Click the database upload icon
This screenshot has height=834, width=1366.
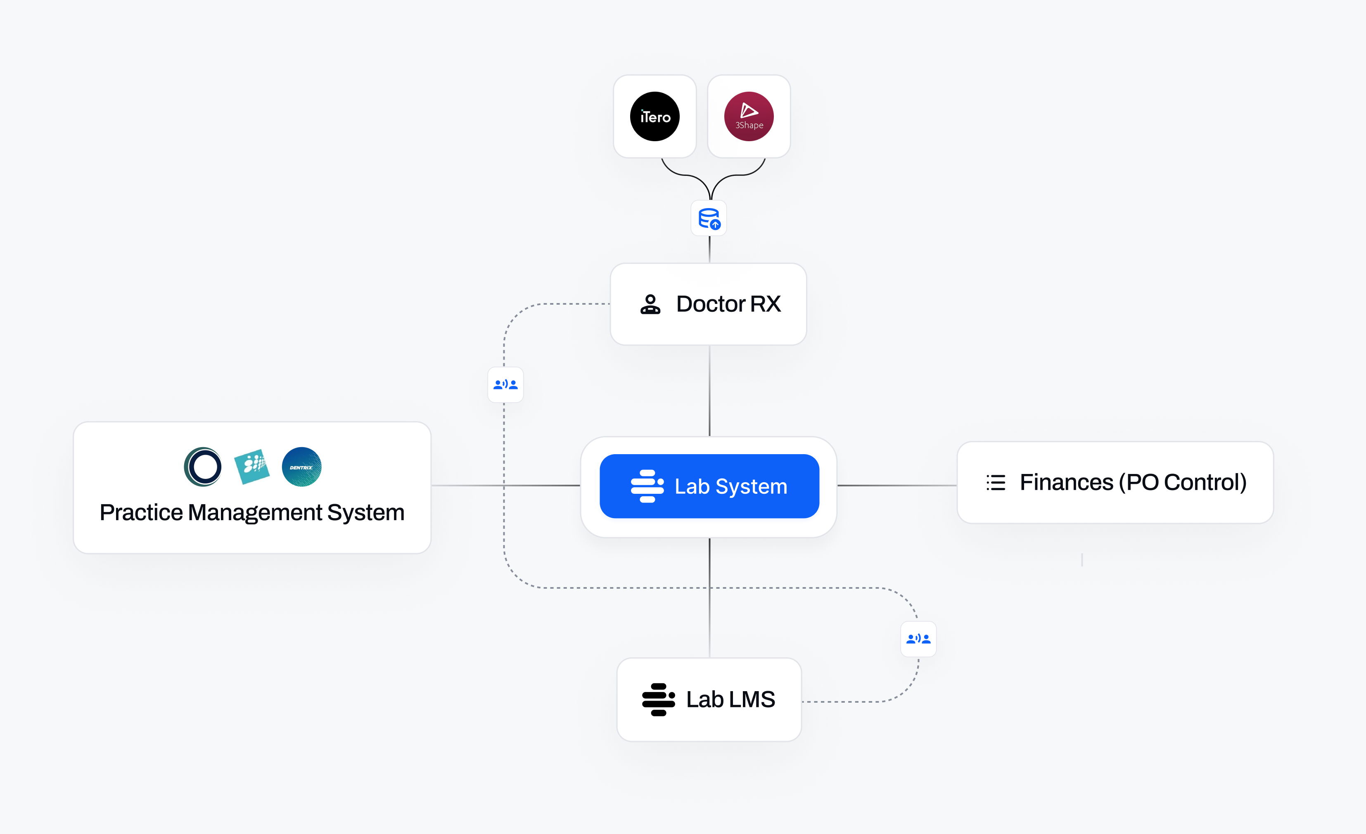[x=709, y=218]
